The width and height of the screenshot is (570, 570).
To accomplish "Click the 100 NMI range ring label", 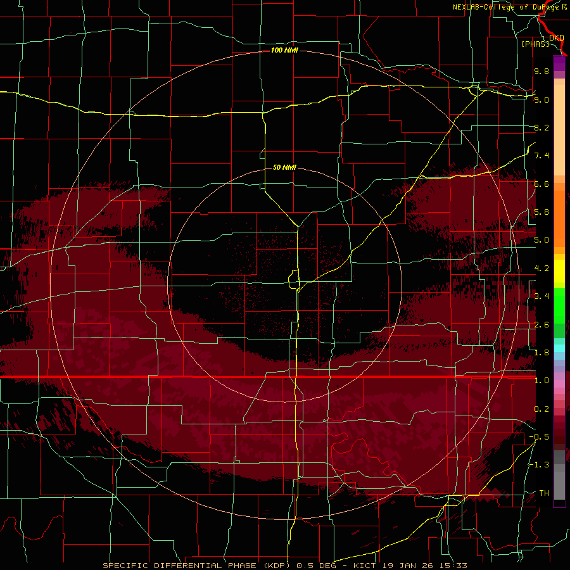I will [x=284, y=50].
